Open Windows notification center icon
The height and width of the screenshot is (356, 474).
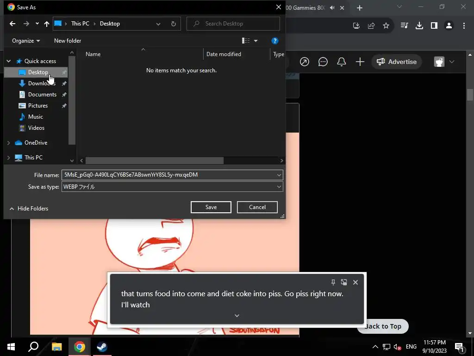pyautogui.click(x=459, y=347)
